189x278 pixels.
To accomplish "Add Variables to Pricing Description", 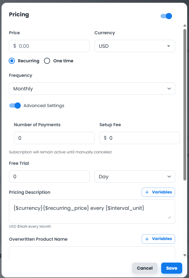I will pyautogui.click(x=158, y=192).
